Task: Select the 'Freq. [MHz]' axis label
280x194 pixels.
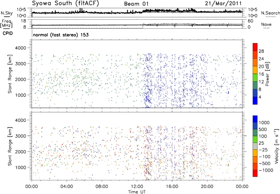Action: point(7,24)
